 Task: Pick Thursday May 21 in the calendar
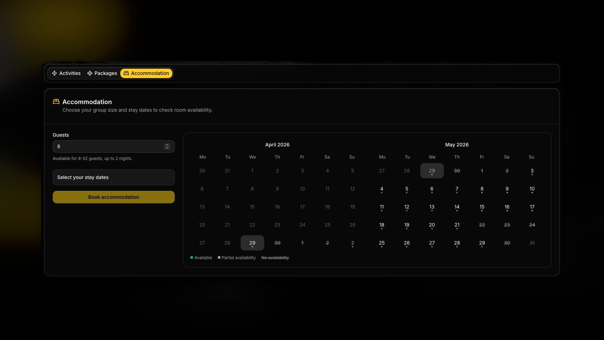tap(457, 225)
